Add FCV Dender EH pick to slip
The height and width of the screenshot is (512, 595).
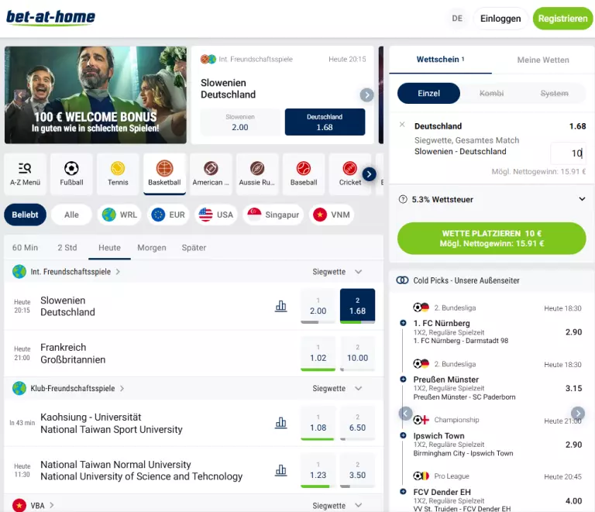click(x=403, y=492)
